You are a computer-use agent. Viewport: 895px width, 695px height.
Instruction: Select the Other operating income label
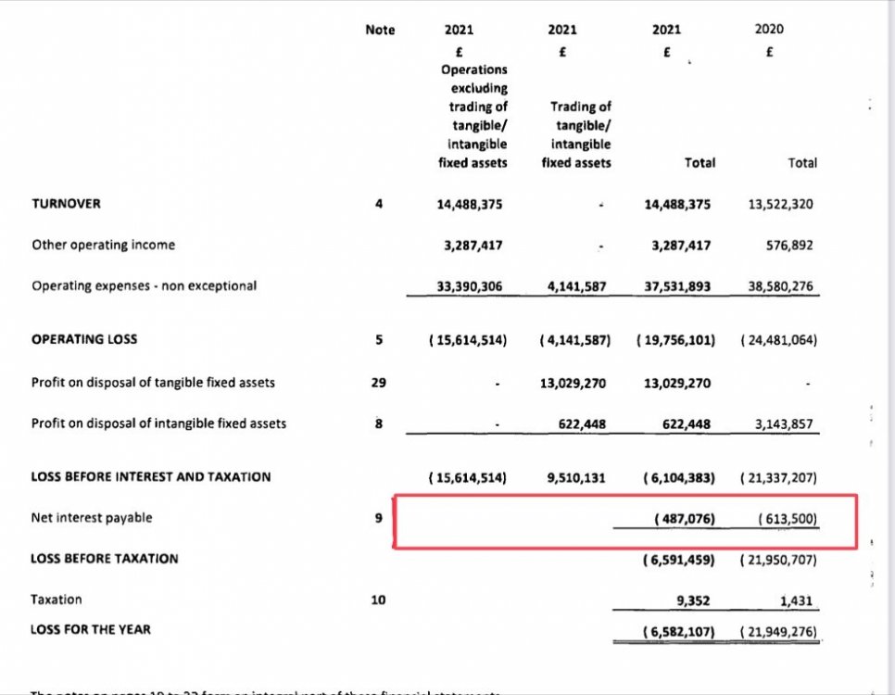click(x=103, y=246)
